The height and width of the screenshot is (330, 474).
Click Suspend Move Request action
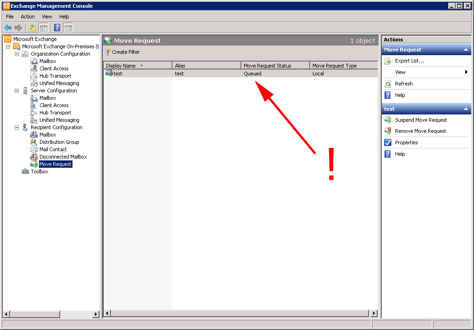tap(421, 120)
